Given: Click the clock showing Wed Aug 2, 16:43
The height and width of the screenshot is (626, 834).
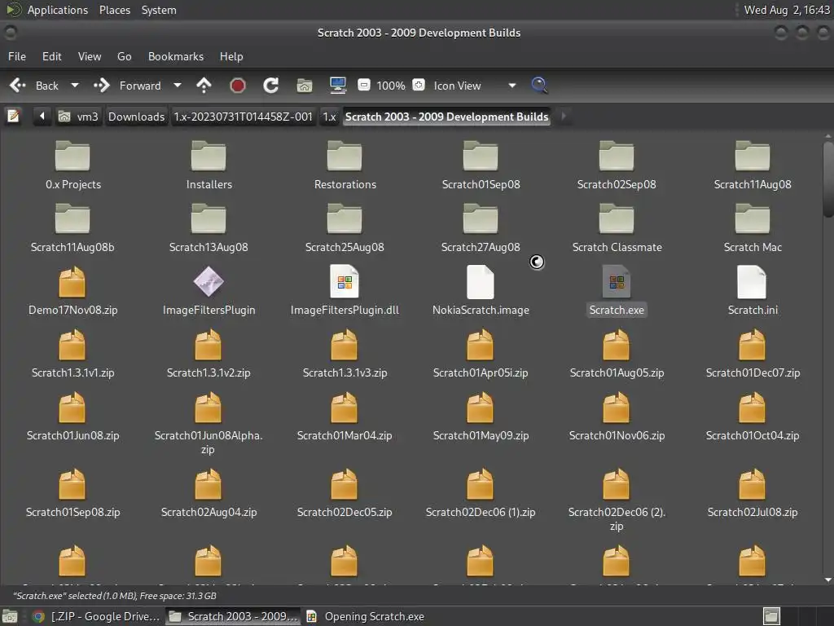Looking at the screenshot, I should click(x=787, y=10).
